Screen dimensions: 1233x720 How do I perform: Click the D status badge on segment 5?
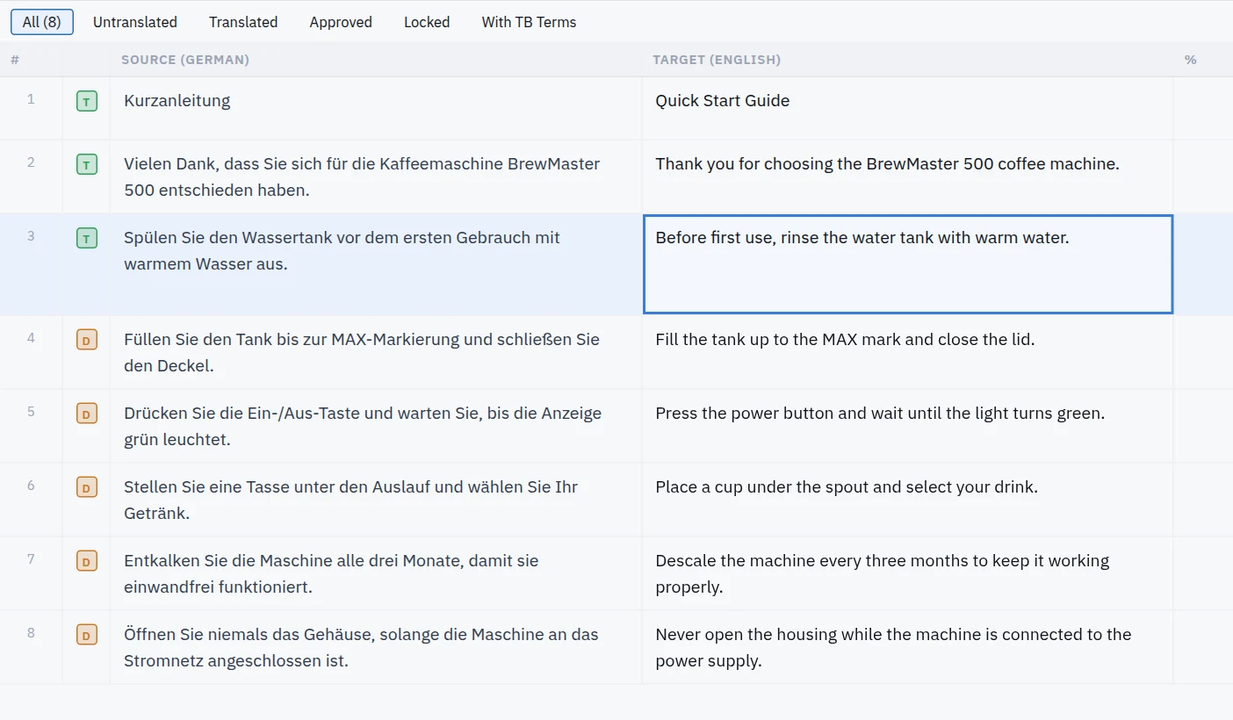coord(87,414)
